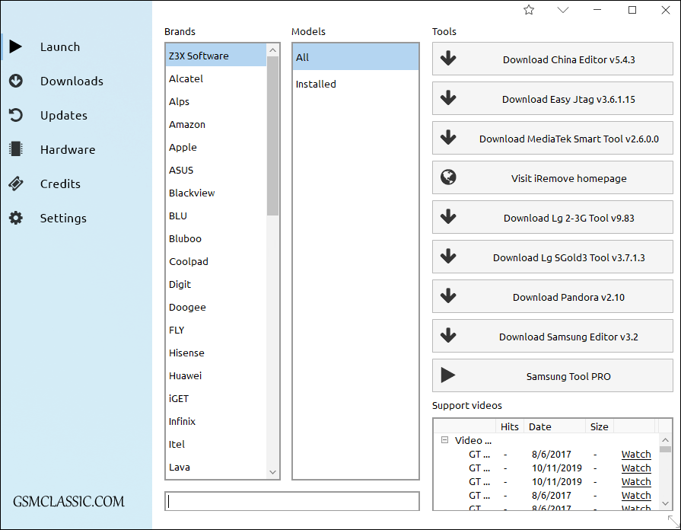
Task: Click Brands list scrollbar thumb
Action: click(x=272, y=136)
